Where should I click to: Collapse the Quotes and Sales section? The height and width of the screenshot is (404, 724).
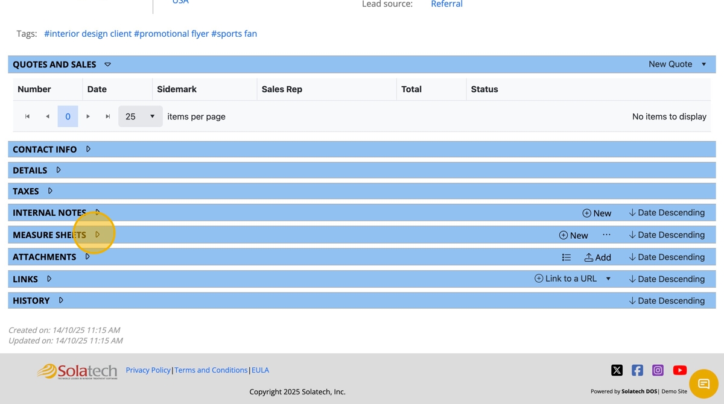[107, 65]
